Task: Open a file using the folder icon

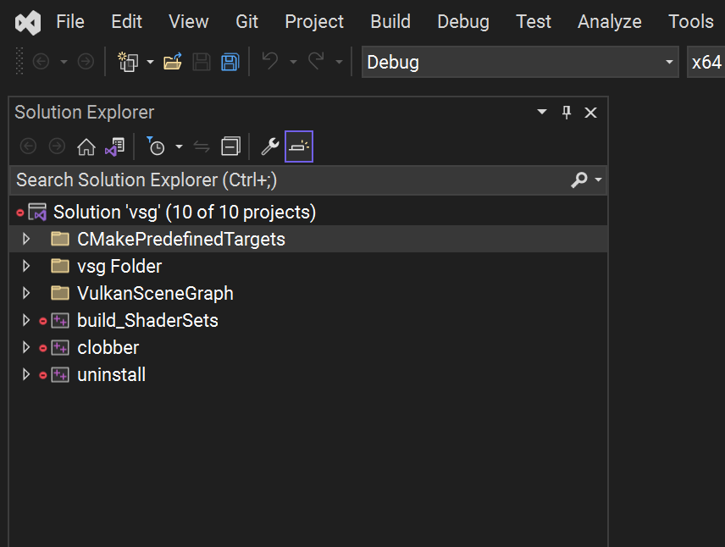Action: pos(172,62)
